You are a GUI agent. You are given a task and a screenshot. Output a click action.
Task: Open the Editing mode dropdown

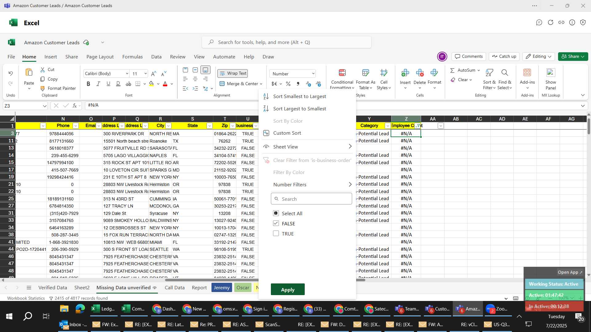click(538, 56)
